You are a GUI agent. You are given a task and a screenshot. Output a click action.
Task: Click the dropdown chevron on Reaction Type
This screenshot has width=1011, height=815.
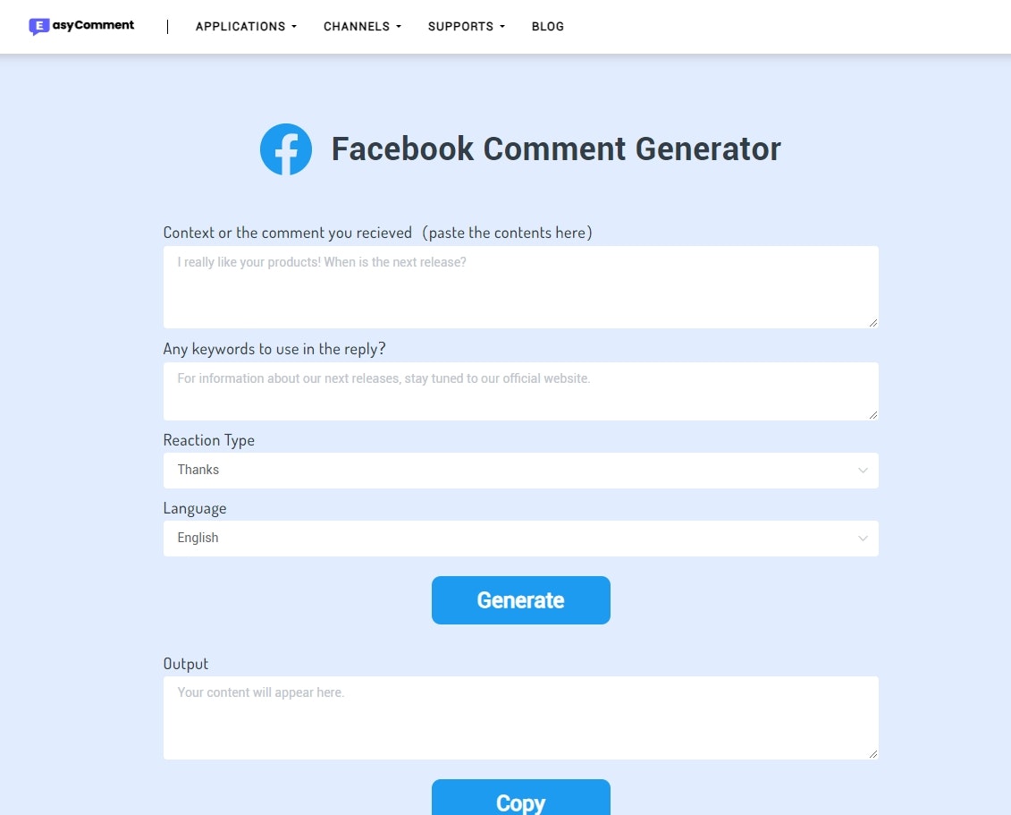(862, 470)
